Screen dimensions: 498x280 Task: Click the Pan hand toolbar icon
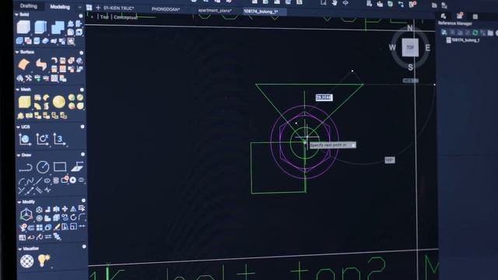click(x=335, y=3)
